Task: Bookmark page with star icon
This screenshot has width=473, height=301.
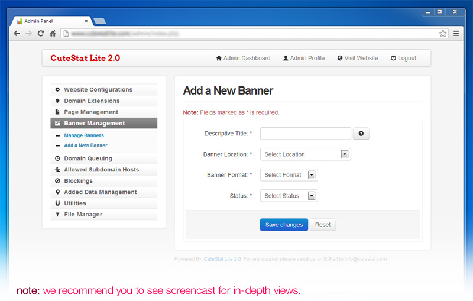Action: tap(443, 34)
